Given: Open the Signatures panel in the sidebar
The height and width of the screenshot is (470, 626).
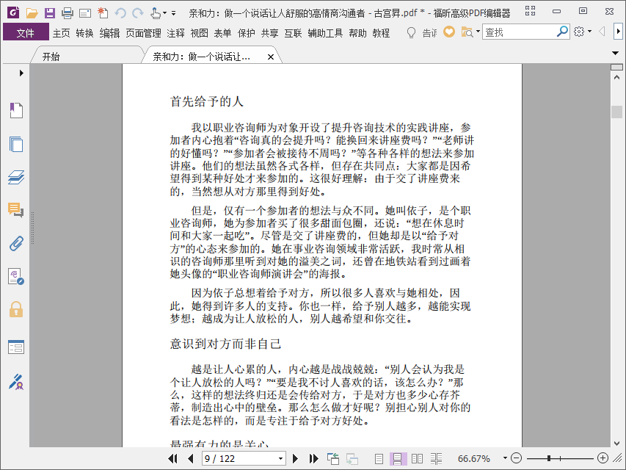Looking at the screenshot, I should (16, 277).
